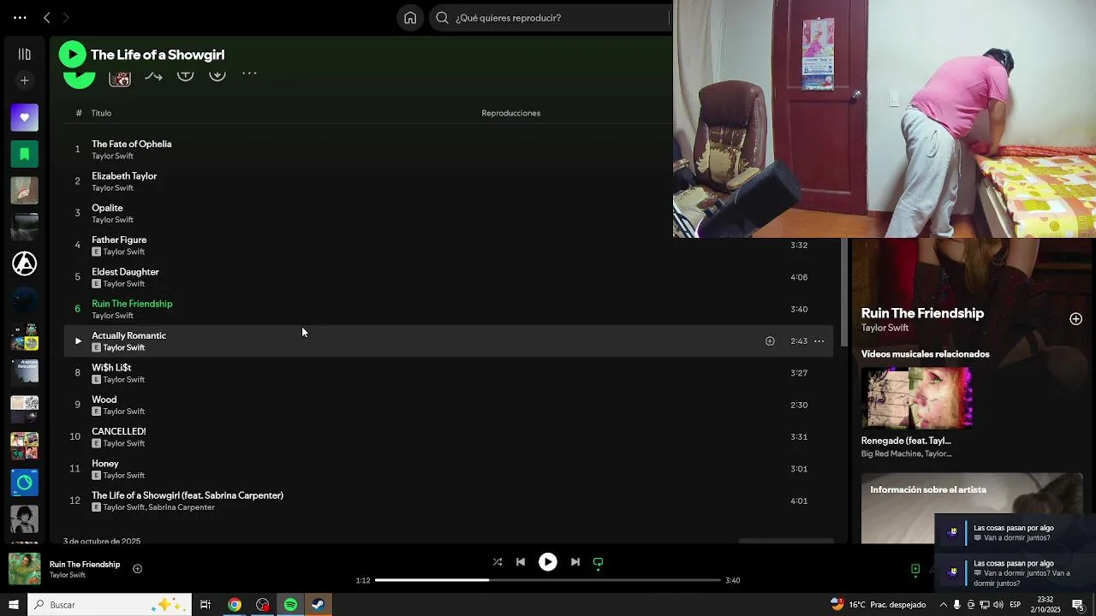The width and height of the screenshot is (1096, 616).
Task: Open the green bookmark episodes tile
Action: [x=24, y=154]
